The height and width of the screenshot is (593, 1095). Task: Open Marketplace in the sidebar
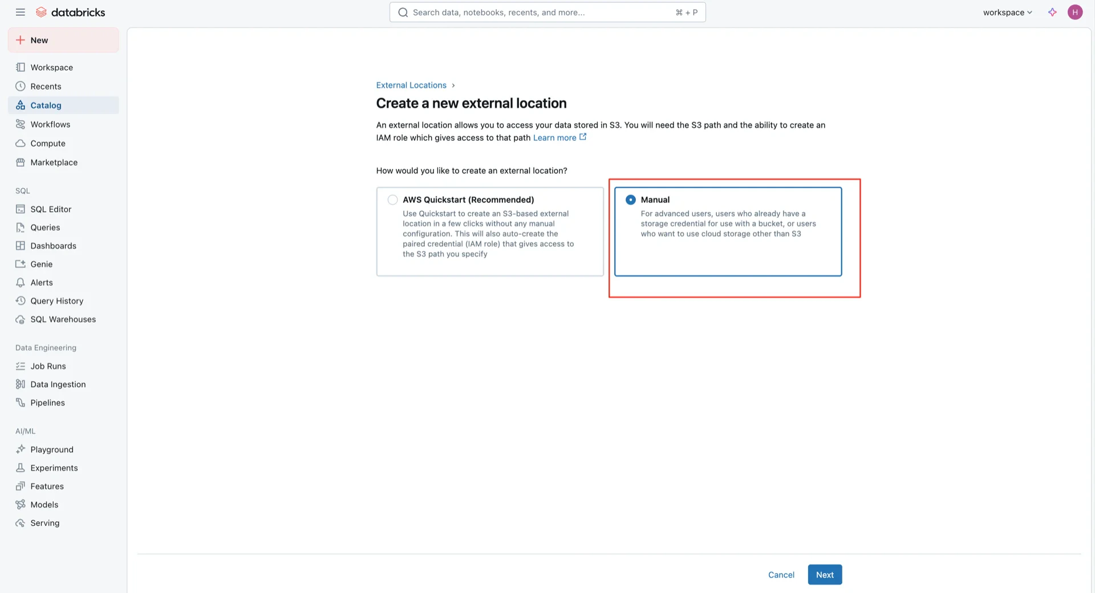tap(63, 163)
